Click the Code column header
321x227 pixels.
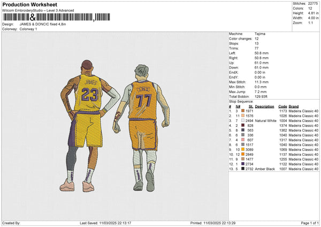(x=282, y=106)
